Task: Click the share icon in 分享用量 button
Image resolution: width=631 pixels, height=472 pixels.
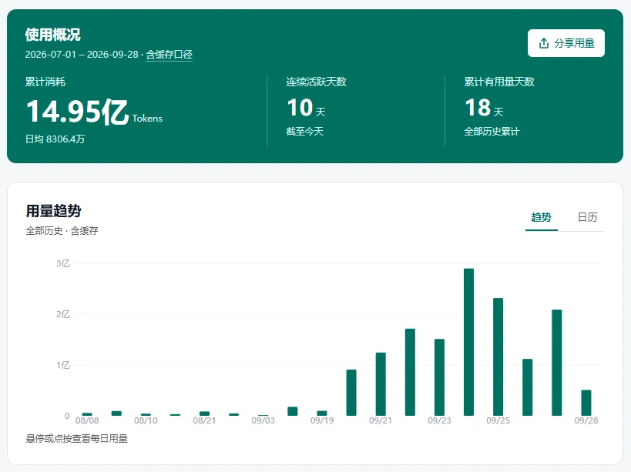Action: click(x=544, y=43)
